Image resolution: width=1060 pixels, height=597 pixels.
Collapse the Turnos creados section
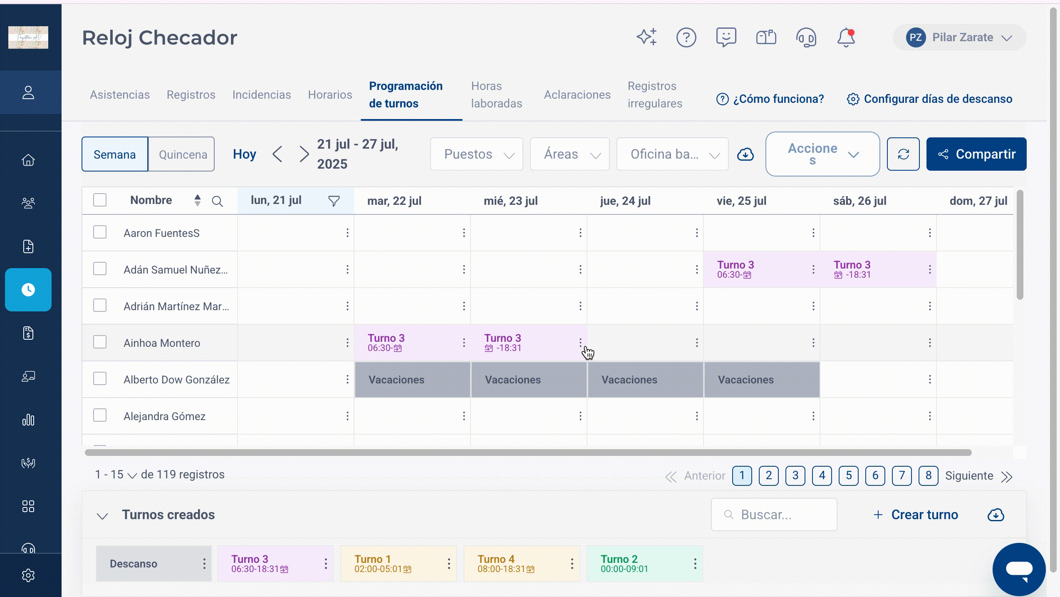(102, 516)
